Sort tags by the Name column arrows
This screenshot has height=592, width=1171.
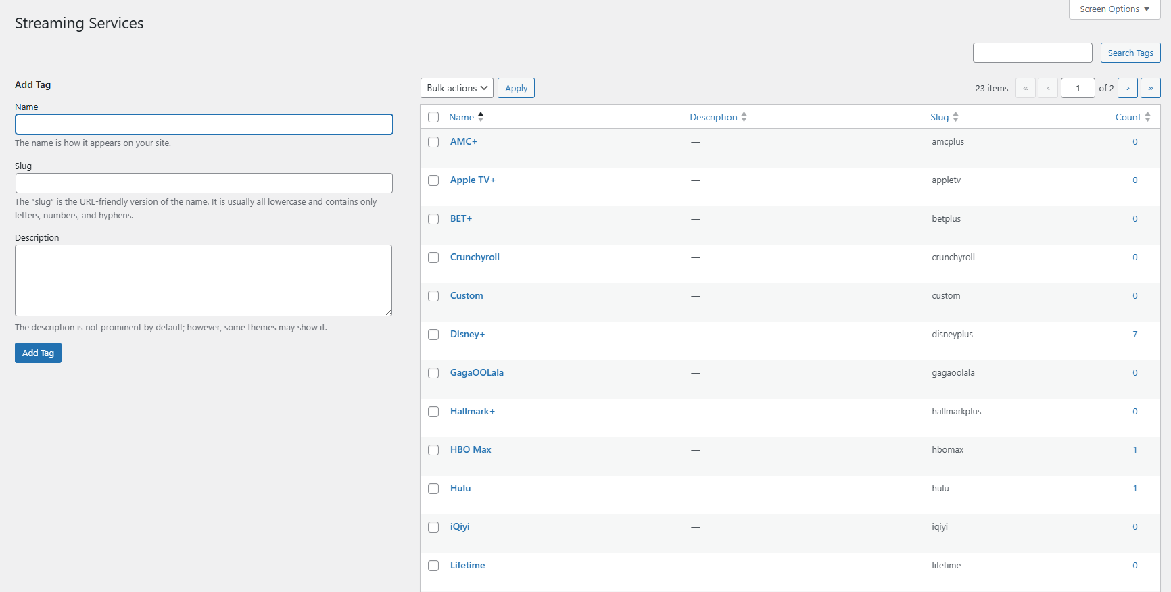(481, 117)
